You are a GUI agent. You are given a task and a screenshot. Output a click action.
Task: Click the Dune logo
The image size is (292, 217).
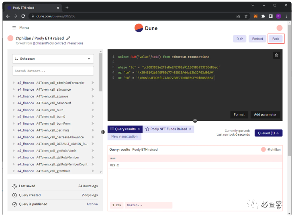pos(146,28)
